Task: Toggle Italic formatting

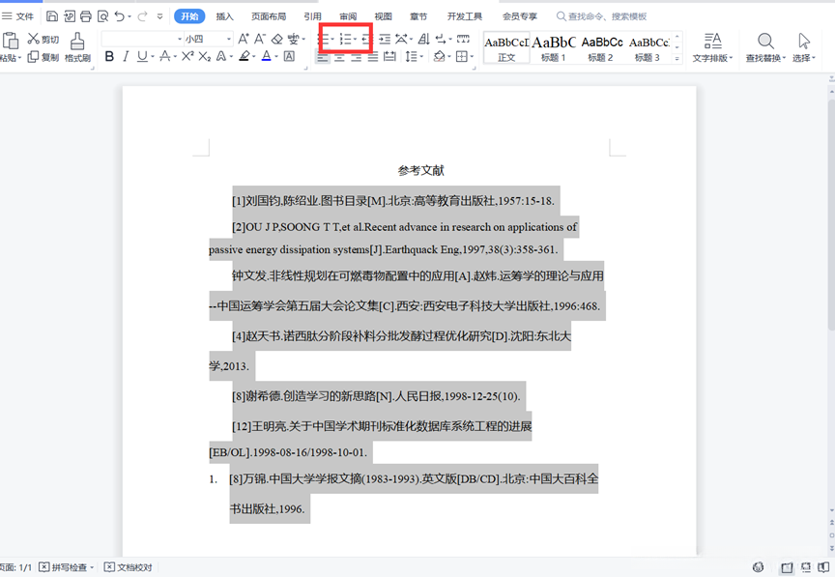Action: tap(126, 56)
